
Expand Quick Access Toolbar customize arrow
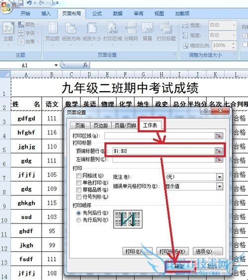click(57, 3)
